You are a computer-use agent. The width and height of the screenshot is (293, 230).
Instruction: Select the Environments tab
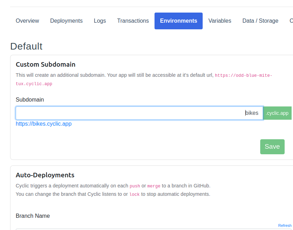coord(178,21)
